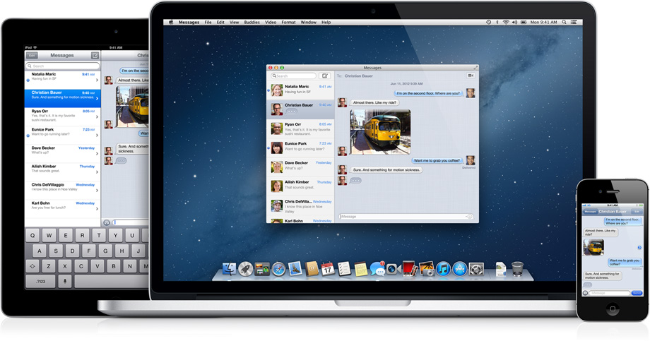Open the Buddies menu
This screenshot has height=341, width=650.
(x=252, y=23)
